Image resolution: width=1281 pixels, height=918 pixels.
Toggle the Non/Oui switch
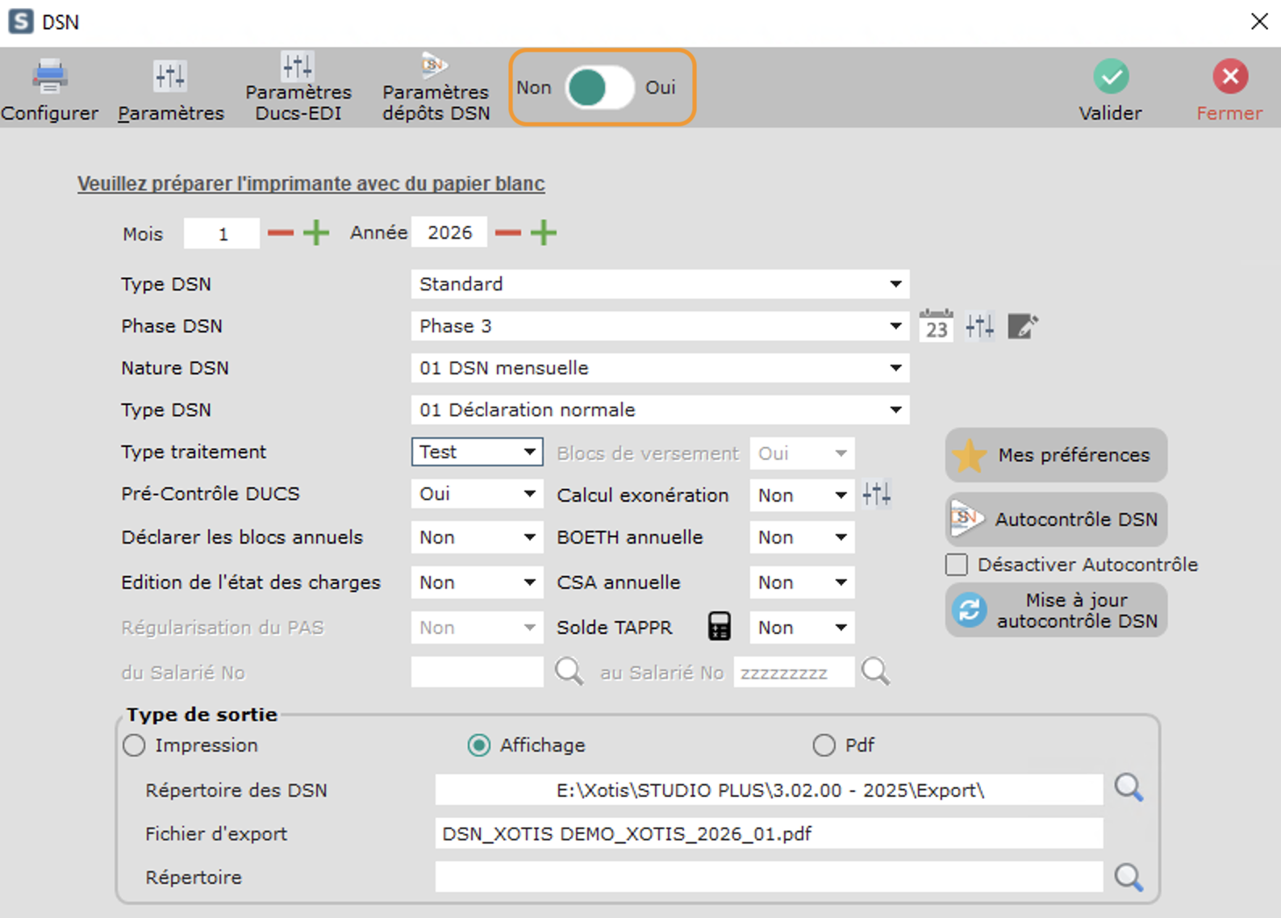599,87
